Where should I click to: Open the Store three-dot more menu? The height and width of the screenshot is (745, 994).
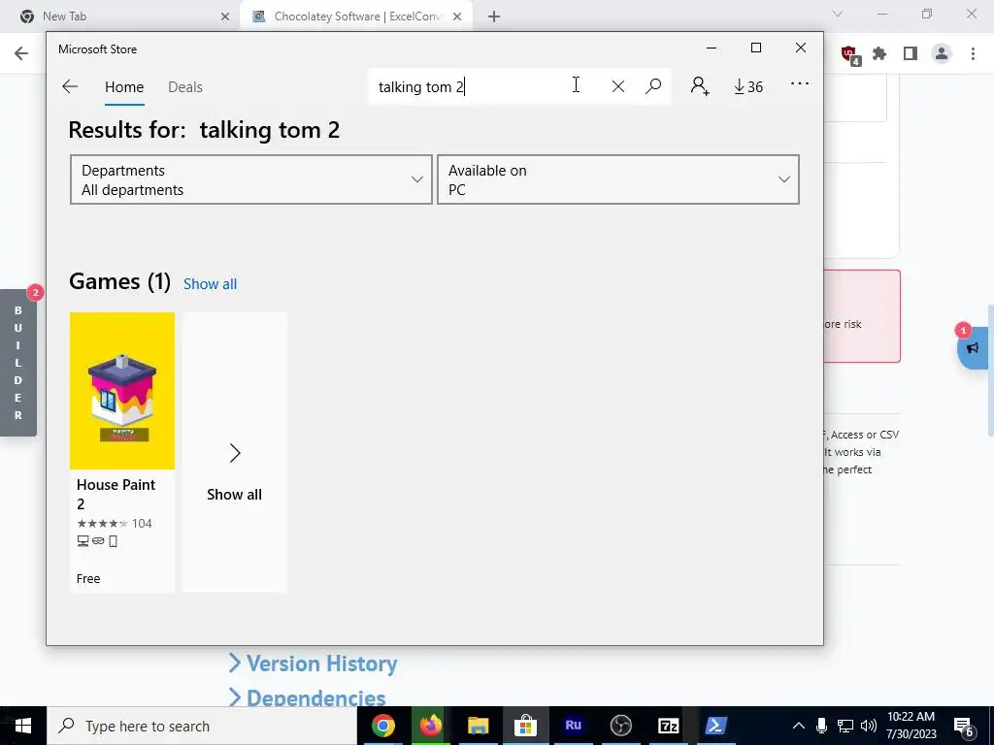[x=800, y=83]
